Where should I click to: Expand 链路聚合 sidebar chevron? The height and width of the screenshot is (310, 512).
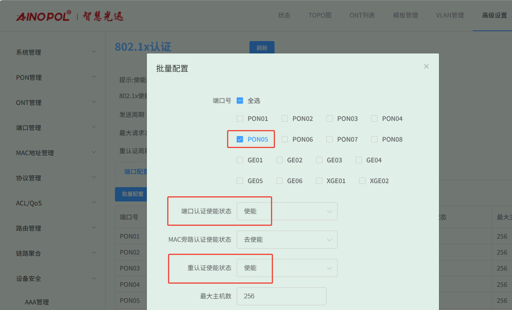pos(94,253)
